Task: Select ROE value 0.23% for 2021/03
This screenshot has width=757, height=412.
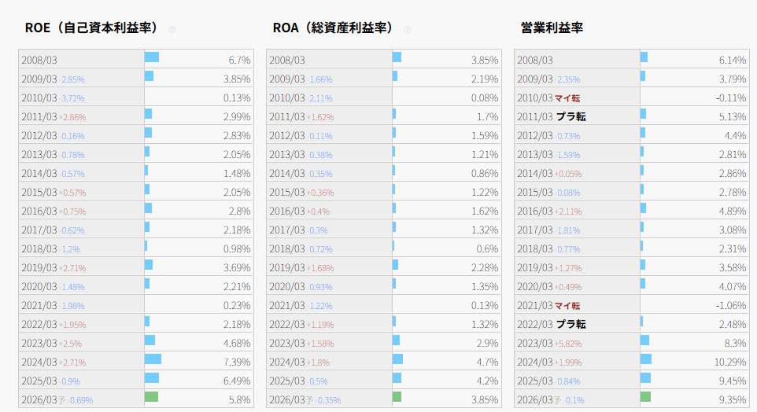Action: [237, 305]
